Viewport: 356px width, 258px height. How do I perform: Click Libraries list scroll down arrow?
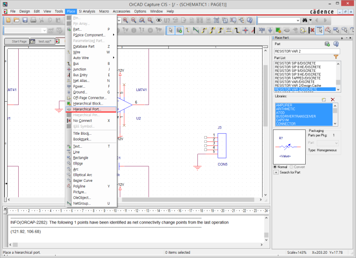(335, 124)
